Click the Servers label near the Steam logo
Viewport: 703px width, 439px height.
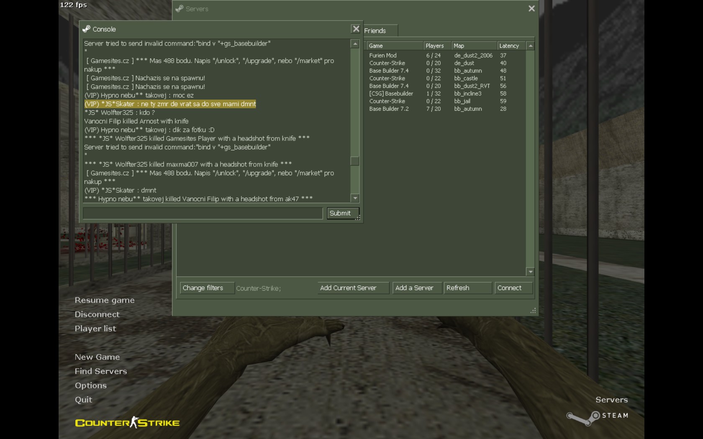(611, 400)
